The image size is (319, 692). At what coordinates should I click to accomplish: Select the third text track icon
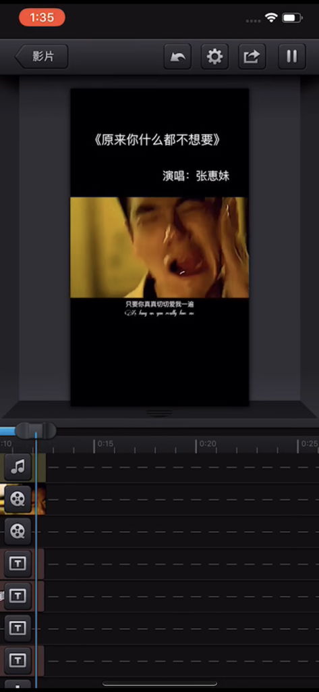18,628
